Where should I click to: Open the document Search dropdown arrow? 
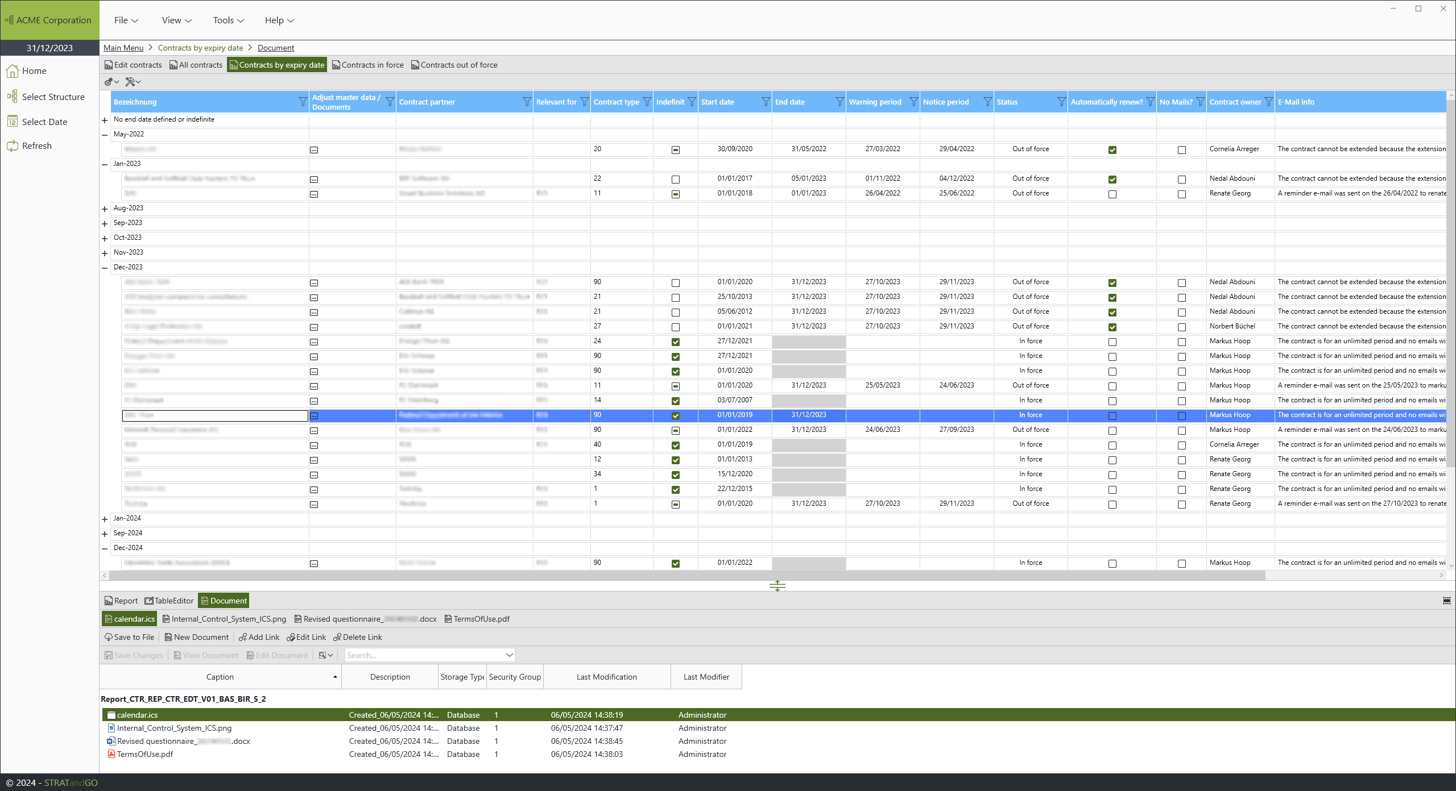pos(509,655)
